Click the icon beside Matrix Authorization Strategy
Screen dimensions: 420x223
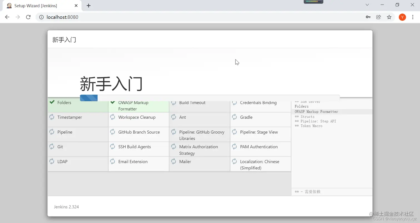[x=174, y=146]
